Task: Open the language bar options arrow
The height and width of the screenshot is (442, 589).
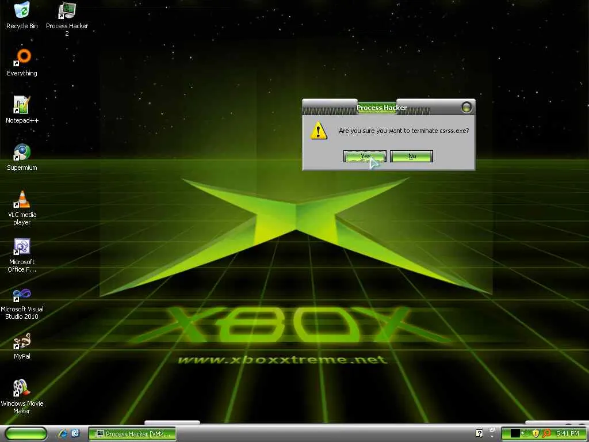Action: coord(492,436)
